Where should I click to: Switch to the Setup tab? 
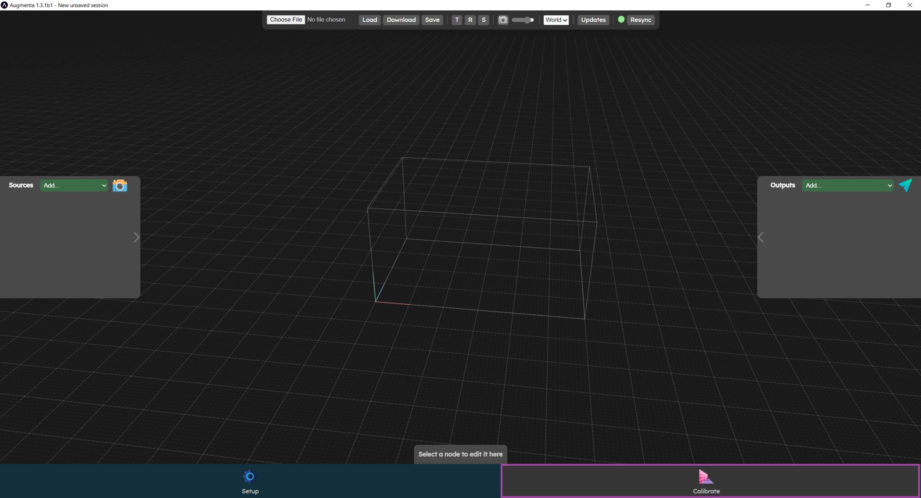(x=250, y=481)
